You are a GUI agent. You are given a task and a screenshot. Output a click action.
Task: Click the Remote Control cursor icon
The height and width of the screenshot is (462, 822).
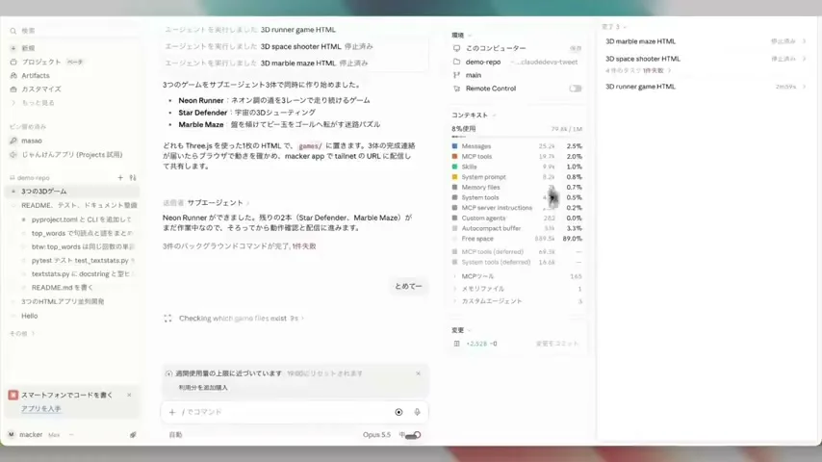pos(456,89)
